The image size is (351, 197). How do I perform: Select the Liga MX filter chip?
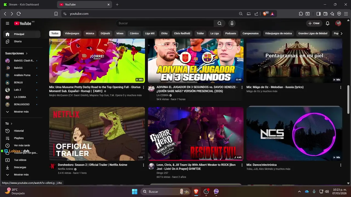[x=150, y=33]
